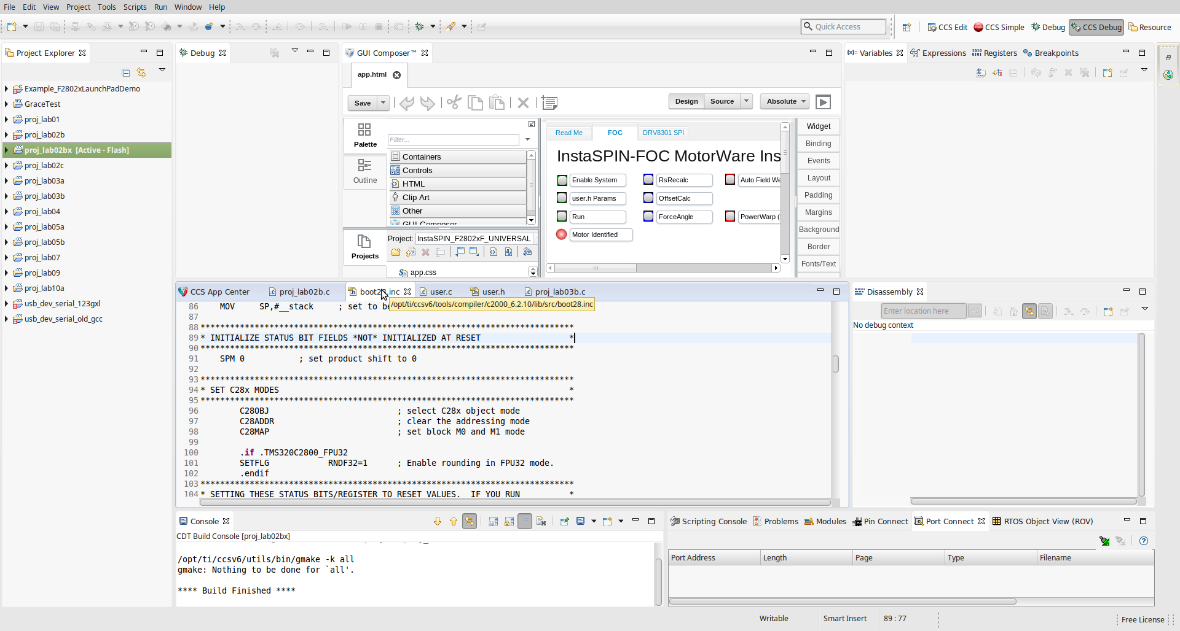The height and width of the screenshot is (631, 1180).
Task: Click Link with Active Debug Context in Disassembly
Action: (x=1029, y=311)
